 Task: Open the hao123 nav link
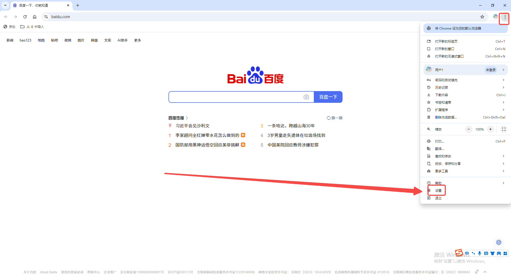(x=26, y=40)
